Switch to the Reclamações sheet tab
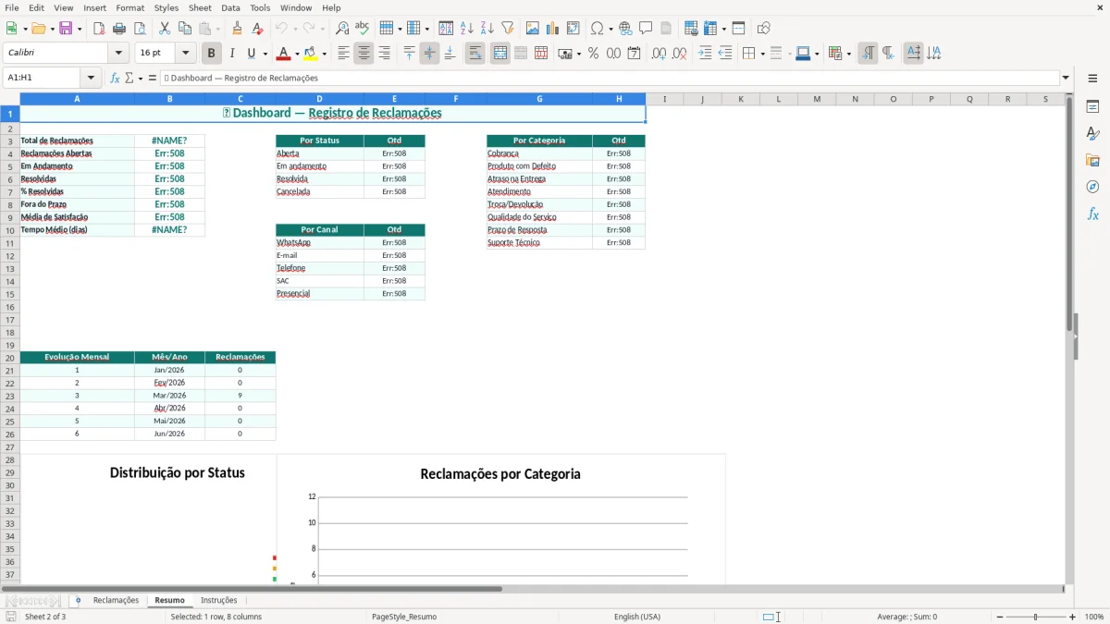 (116, 600)
